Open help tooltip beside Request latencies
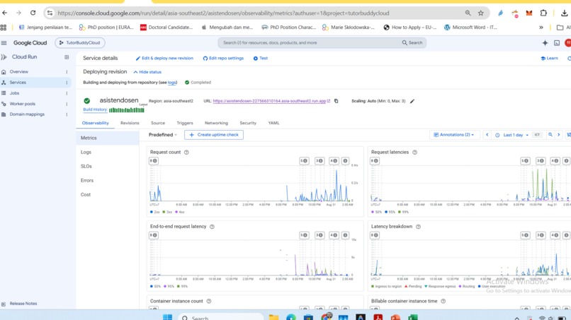 pos(414,152)
